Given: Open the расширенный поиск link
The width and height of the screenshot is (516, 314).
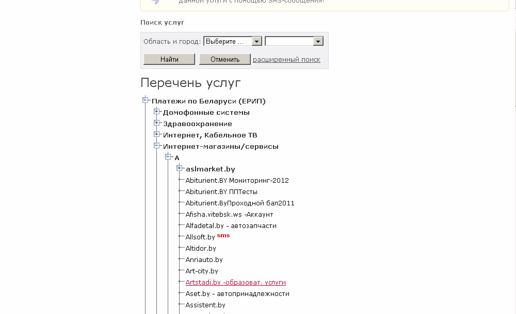Looking at the screenshot, I should (286, 59).
